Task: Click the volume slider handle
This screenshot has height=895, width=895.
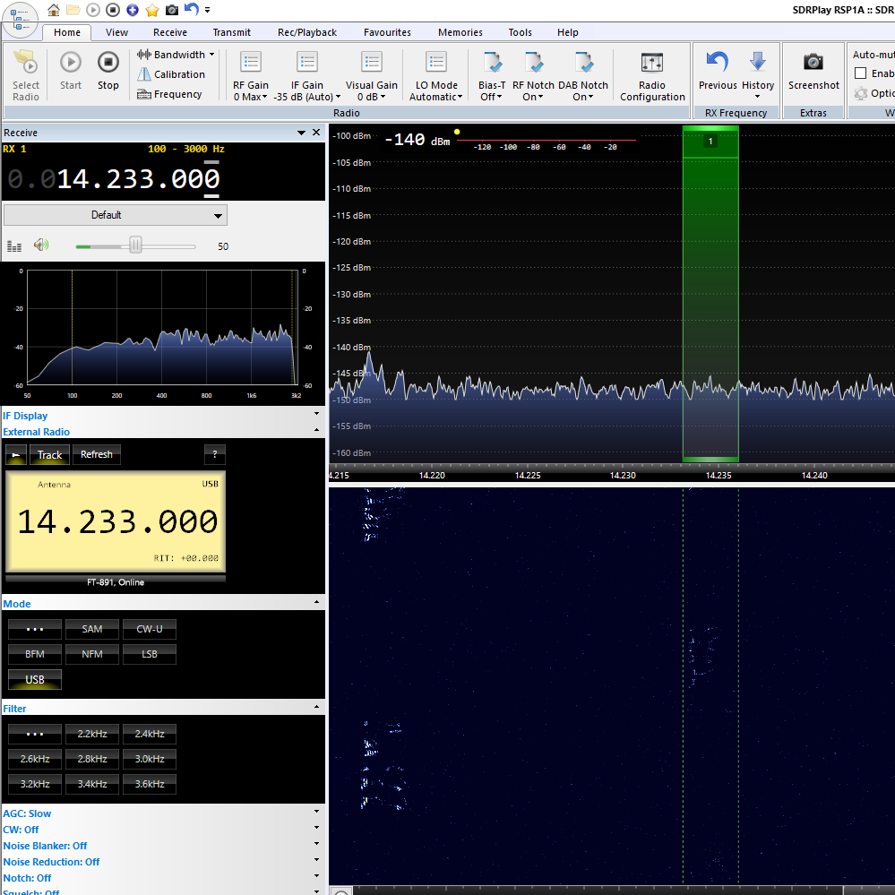Action: [x=135, y=245]
